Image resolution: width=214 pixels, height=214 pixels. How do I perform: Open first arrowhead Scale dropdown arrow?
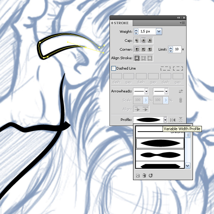click(146, 100)
